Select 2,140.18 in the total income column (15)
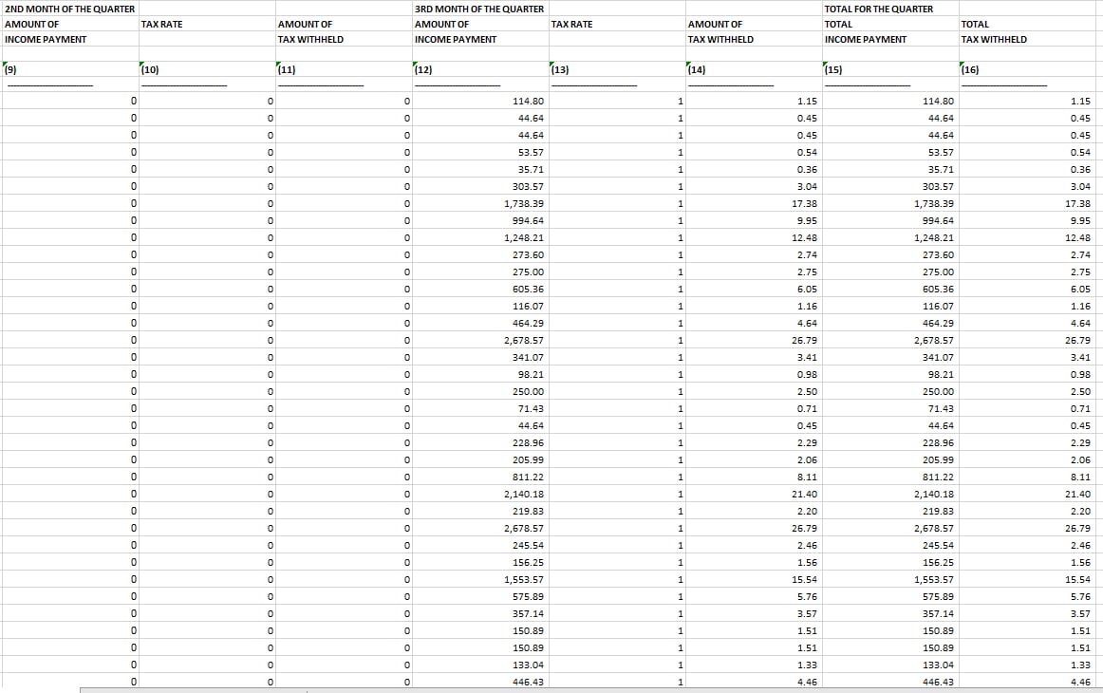This screenshot has width=1103, height=693. click(934, 494)
